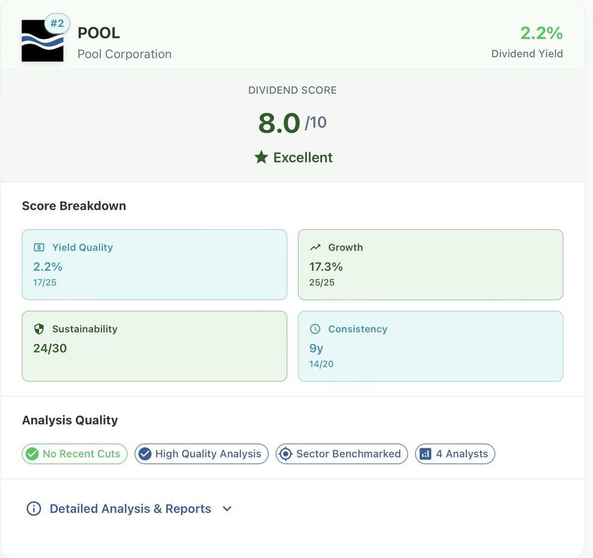
Task: Click the star icon beside Excellent rating
Action: tap(261, 157)
